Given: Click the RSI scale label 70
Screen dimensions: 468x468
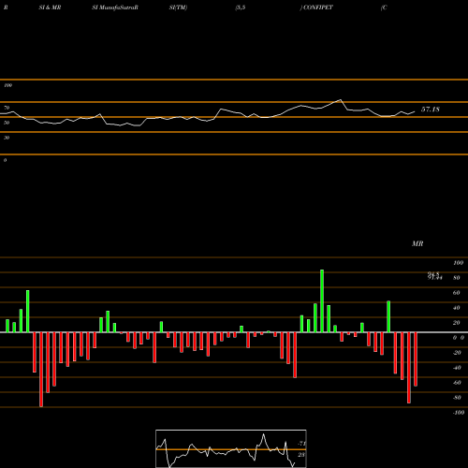Looking at the screenshot, I should 7,108.
